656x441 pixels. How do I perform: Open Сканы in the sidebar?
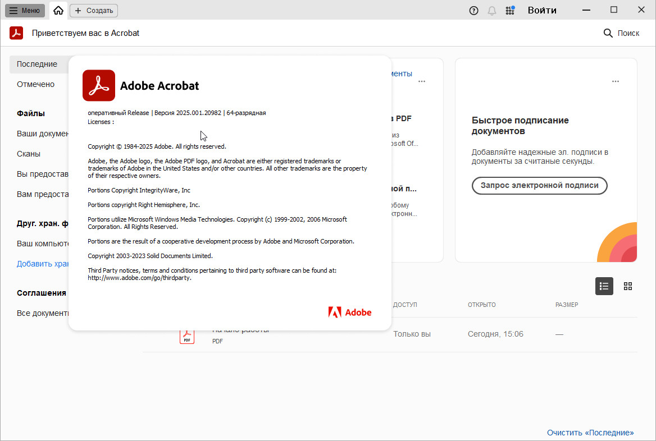(x=29, y=154)
